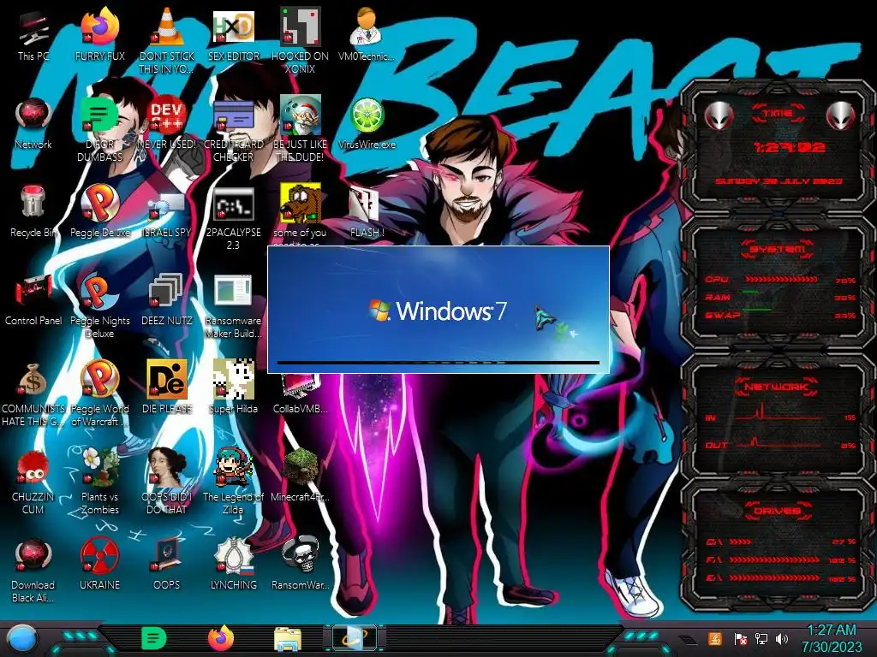Open the Download Black Ali... icon
The height and width of the screenshot is (657, 877).
pos(33,570)
